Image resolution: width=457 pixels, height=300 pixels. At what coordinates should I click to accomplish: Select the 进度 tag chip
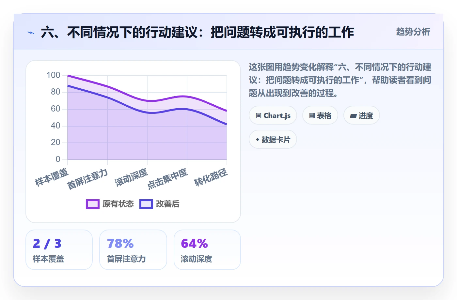pos(362,115)
